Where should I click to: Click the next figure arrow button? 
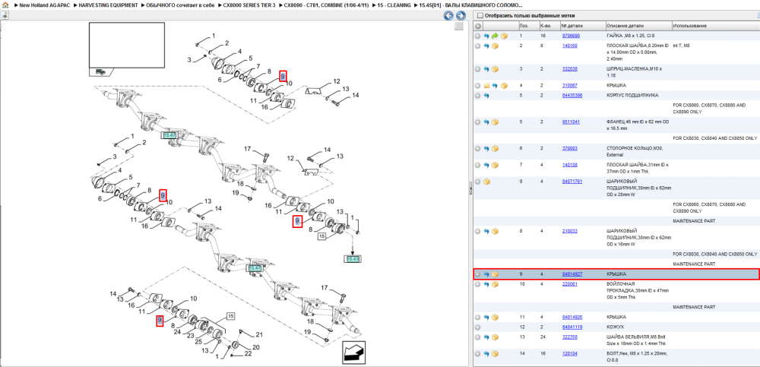[461, 15]
